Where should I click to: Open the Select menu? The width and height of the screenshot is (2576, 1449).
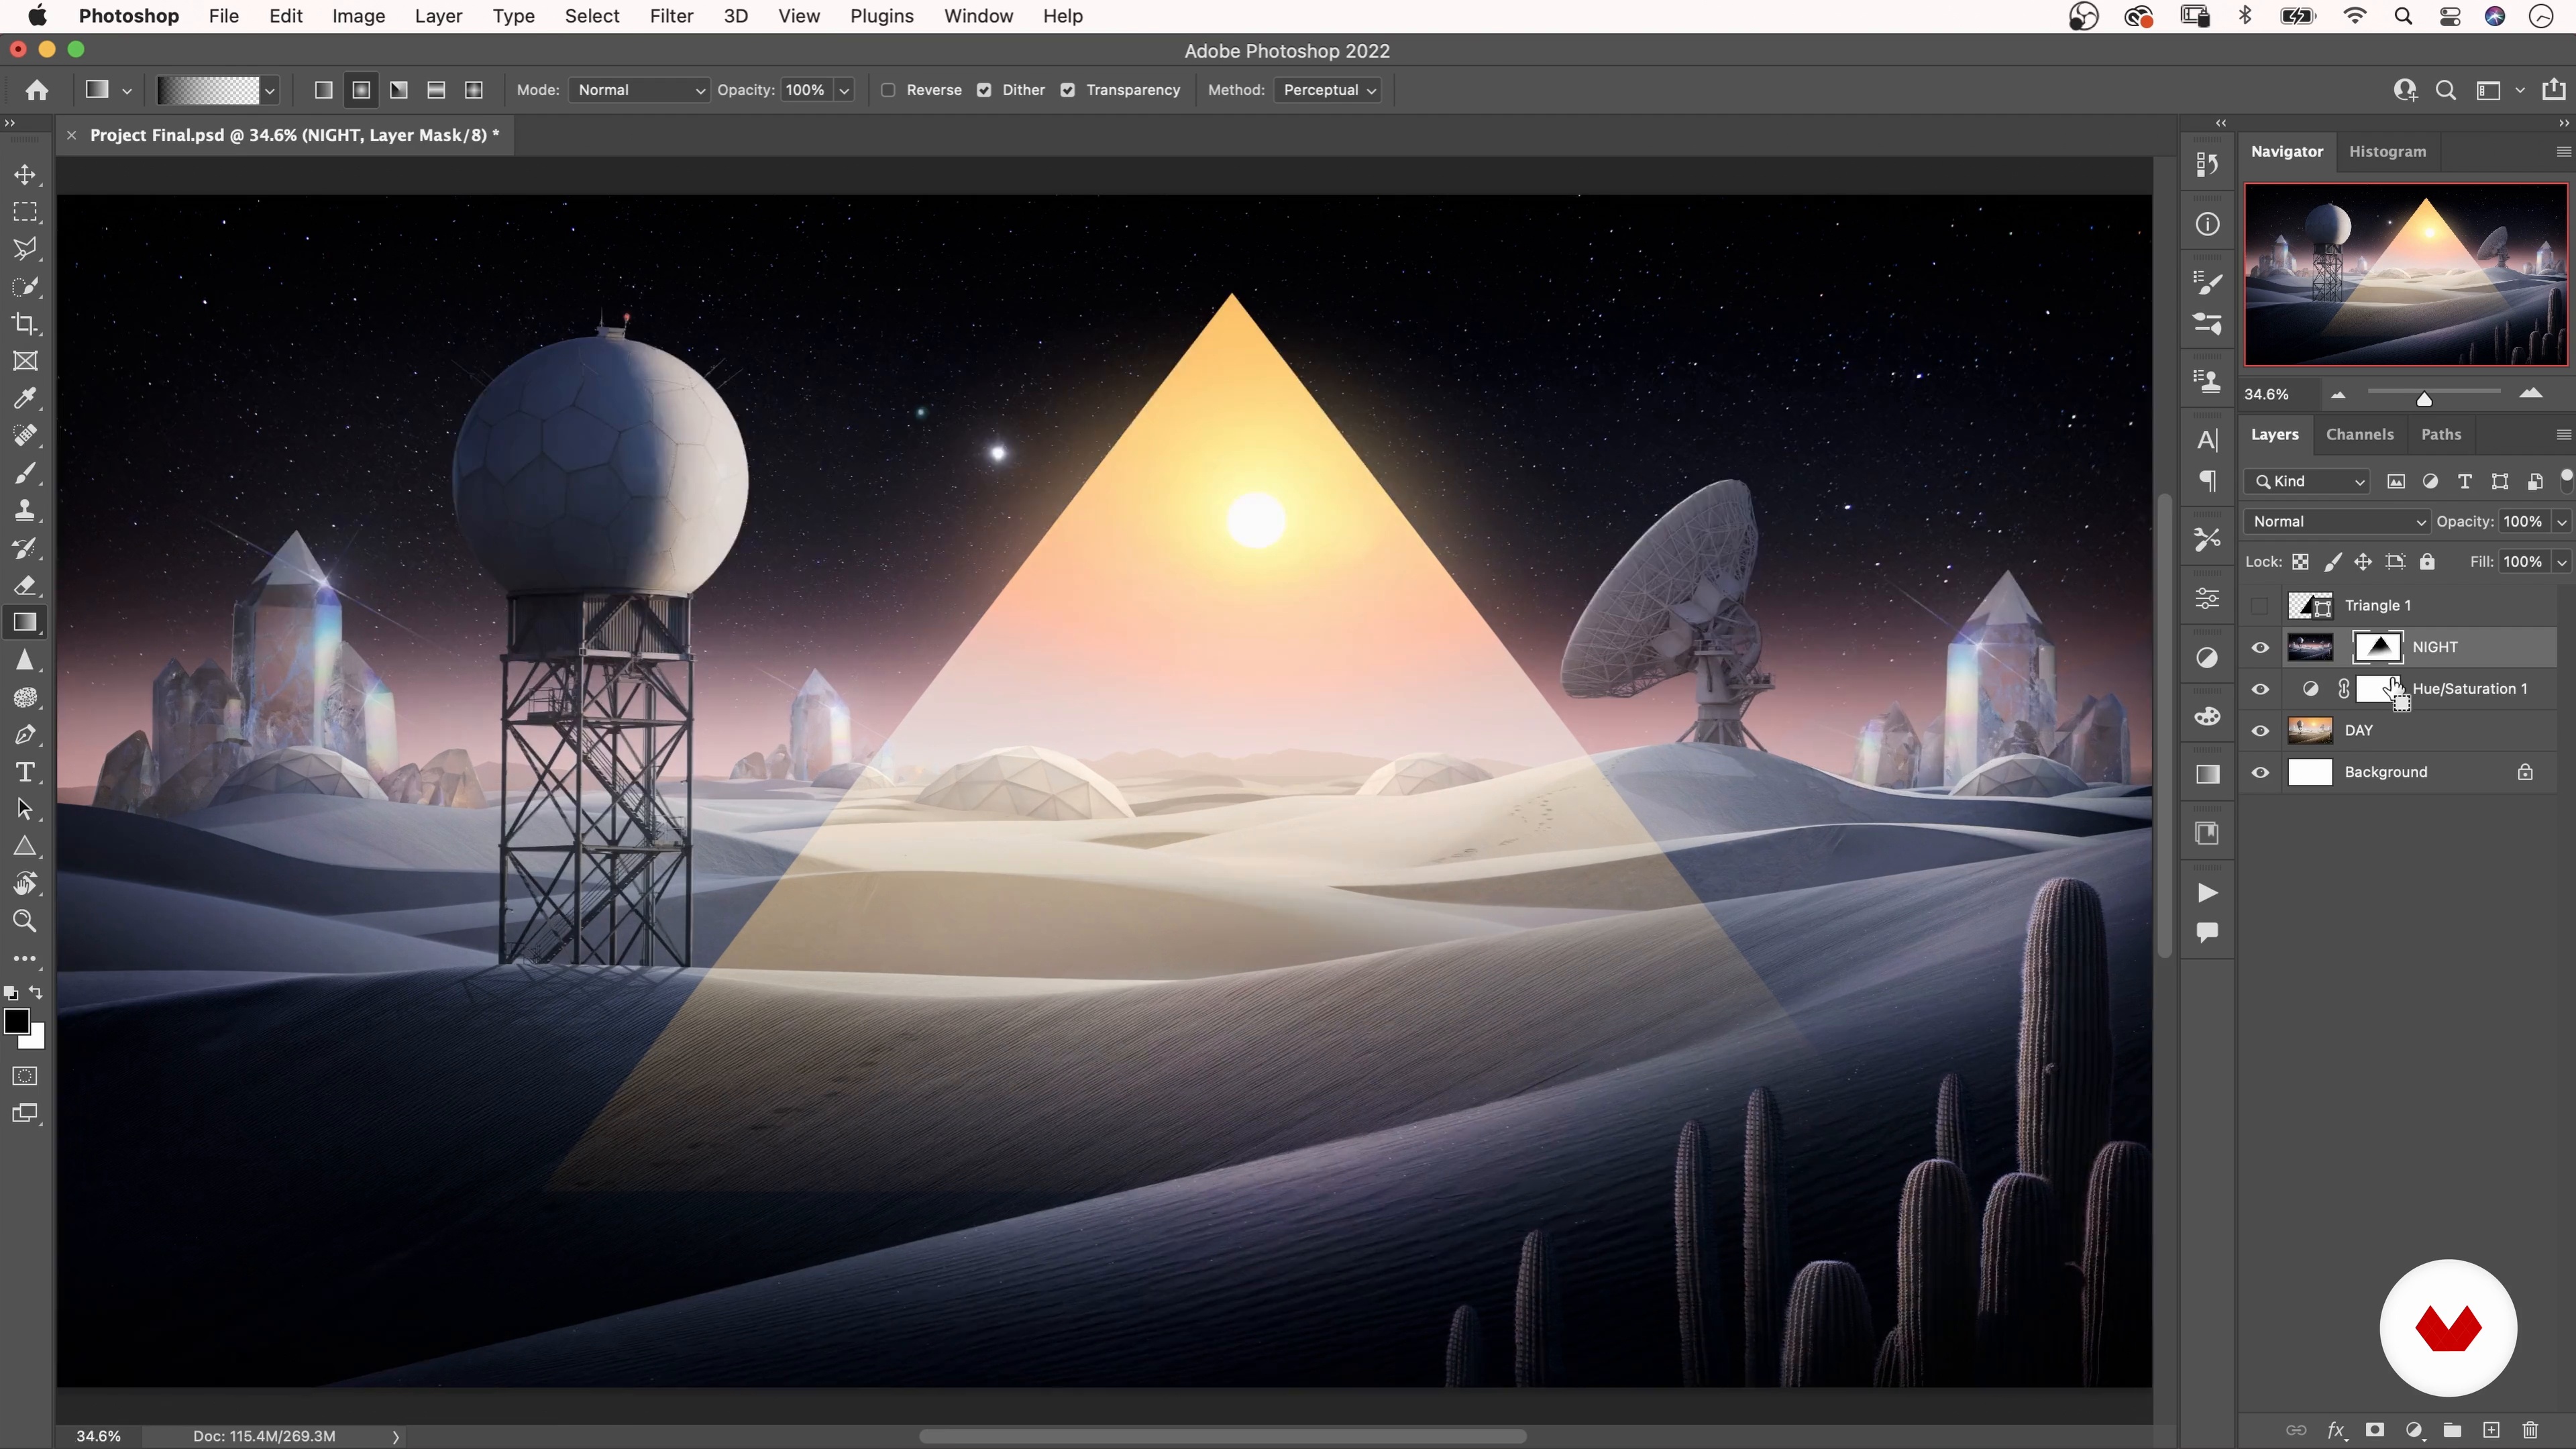point(592,16)
